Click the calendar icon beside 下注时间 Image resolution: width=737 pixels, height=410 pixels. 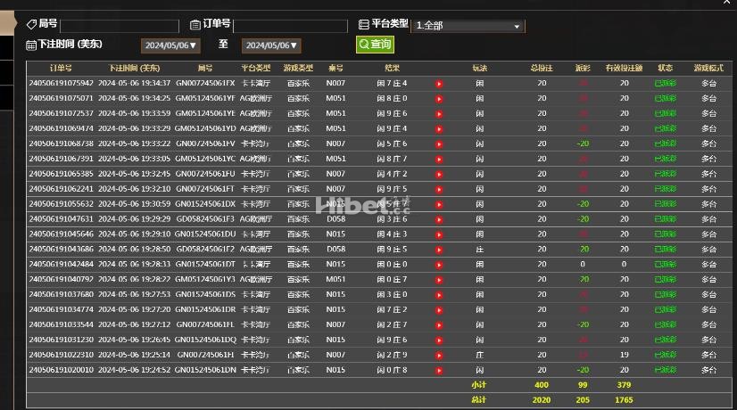pyautogui.click(x=31, y=45)
